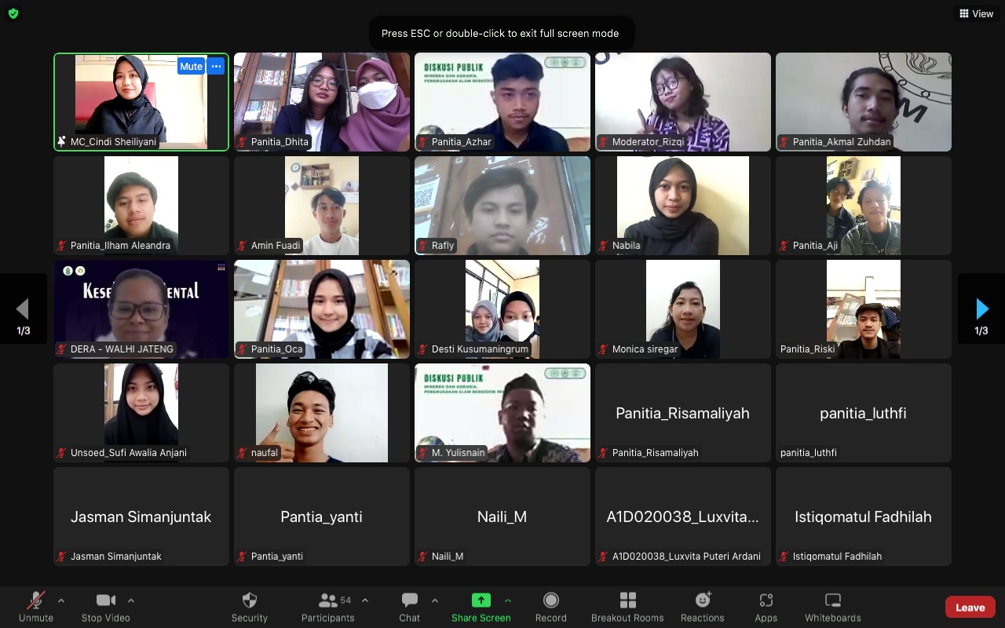Expand share screen options arrow

508,601
